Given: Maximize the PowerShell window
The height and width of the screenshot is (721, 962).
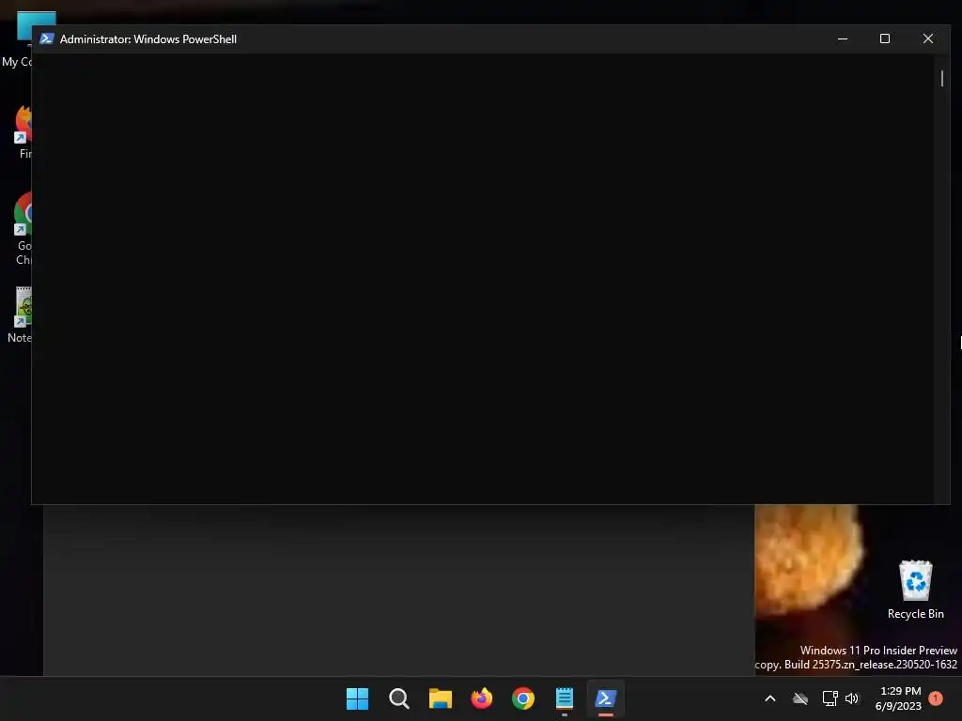Looking at the screenshot, I should tap(885, 38).
